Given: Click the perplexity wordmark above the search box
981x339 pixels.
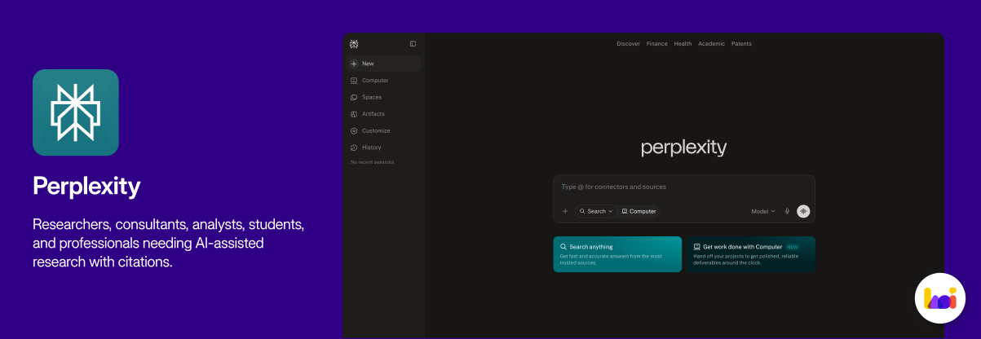Looking at the screenshot, I should tap(683, 148).
